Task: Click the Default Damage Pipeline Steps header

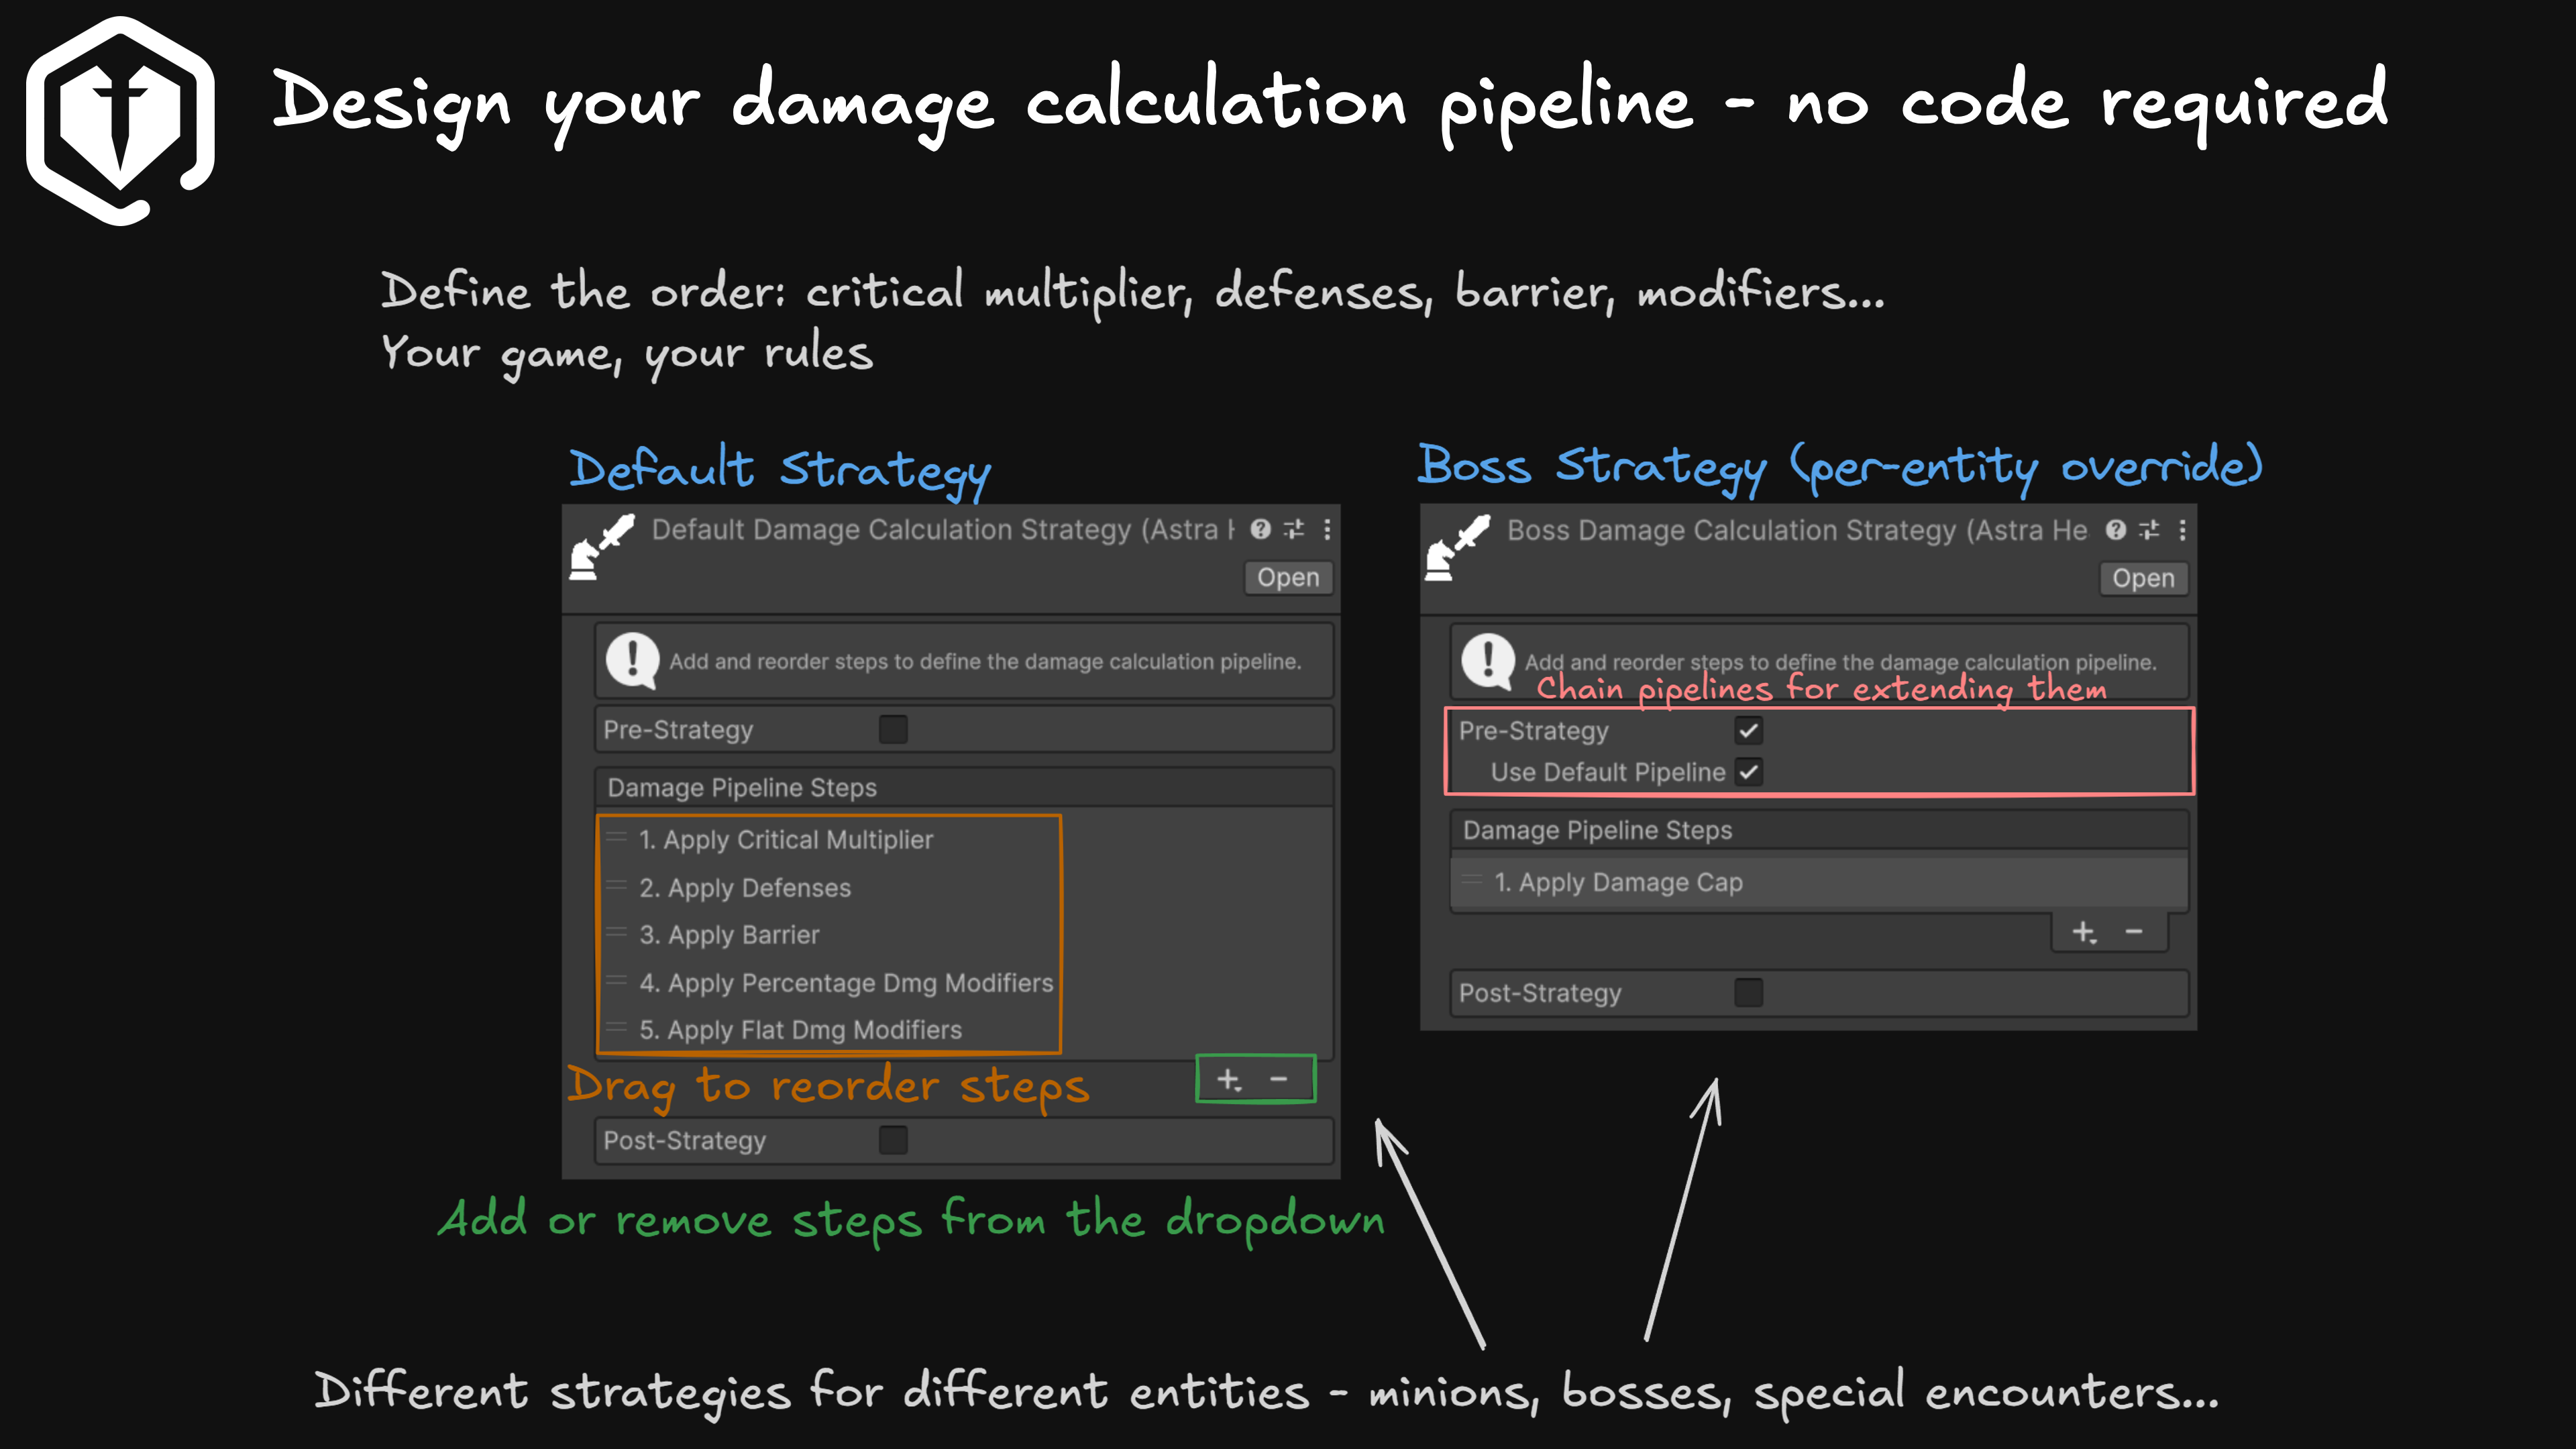Action: coord(963,788)
